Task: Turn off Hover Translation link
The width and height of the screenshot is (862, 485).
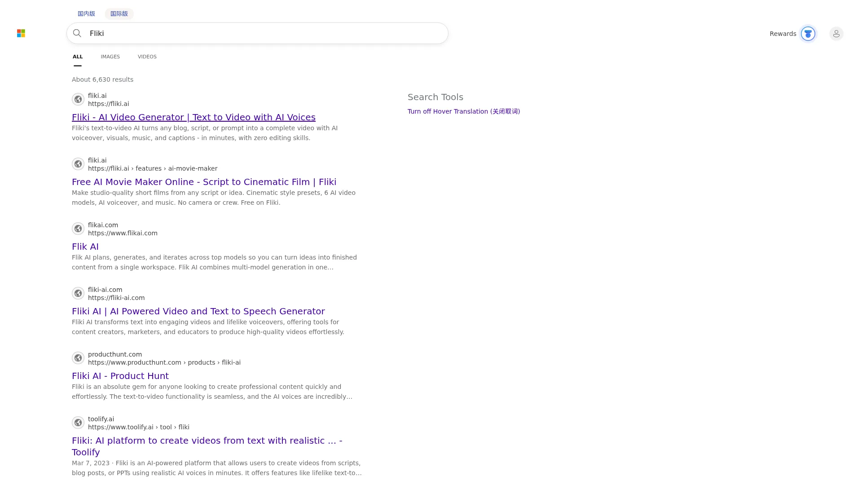Action: click(x=464, y=111)
